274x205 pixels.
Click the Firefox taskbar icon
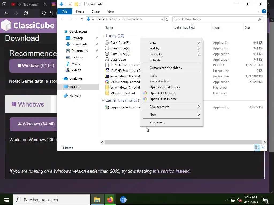(x=110, y=200)
